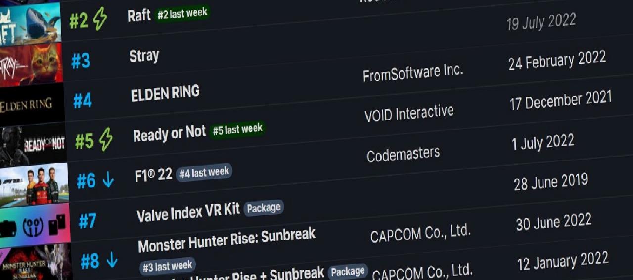The width and height of the screenshot is (633, 280).
Task: Click the Raft game thumbnail
Action: click(x=30, y=23)
